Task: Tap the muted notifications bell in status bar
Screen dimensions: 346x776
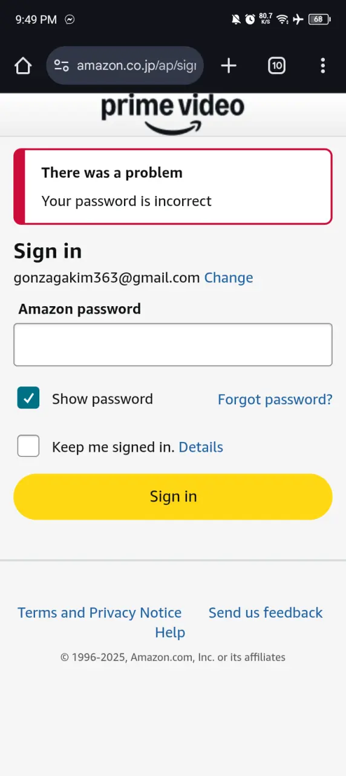Action: 236,19
